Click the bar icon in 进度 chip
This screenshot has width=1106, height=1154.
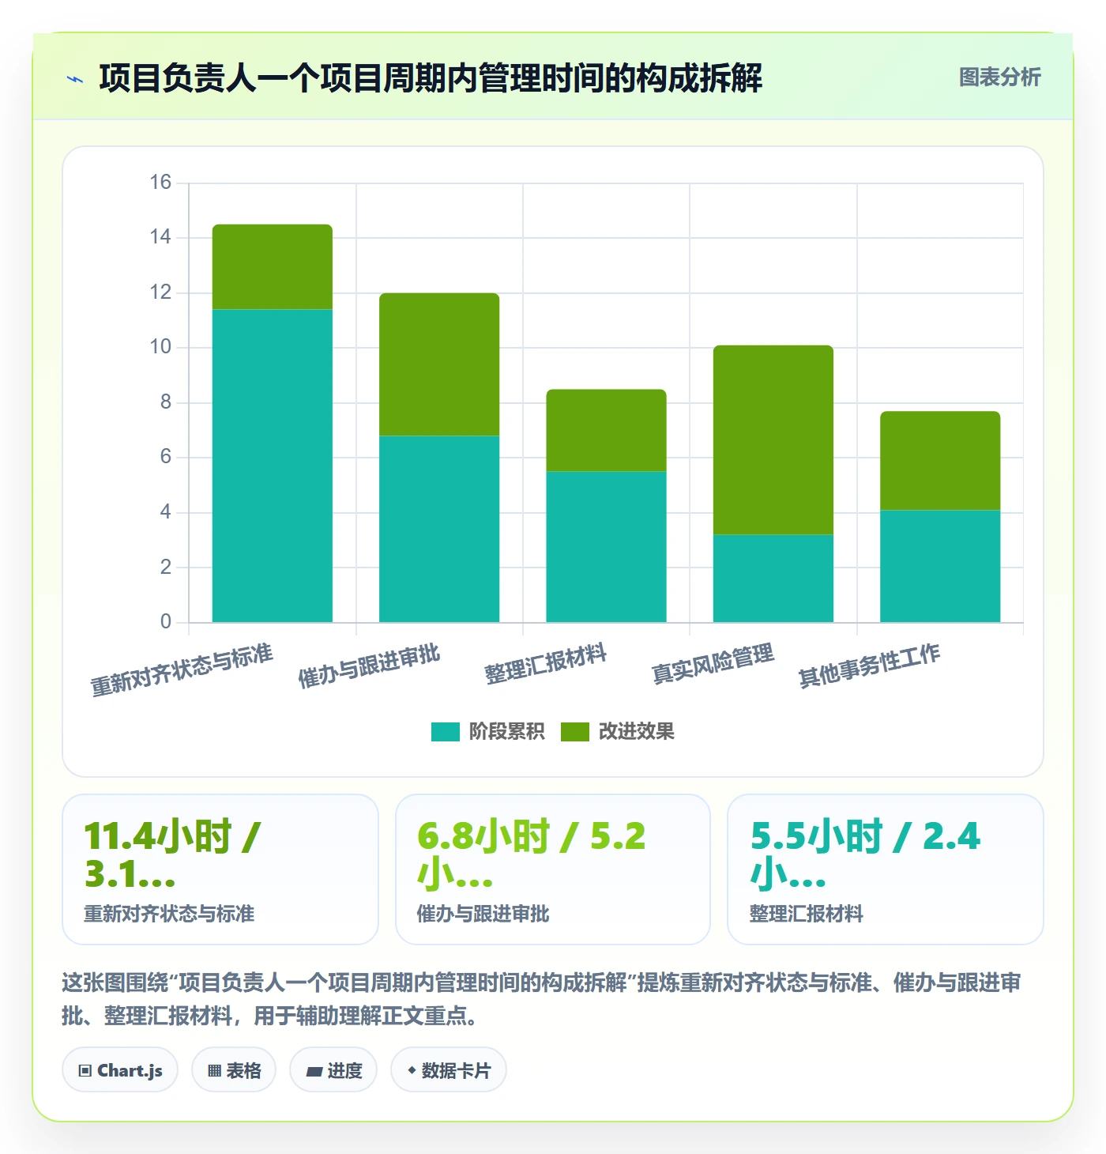coord(314,1072)
